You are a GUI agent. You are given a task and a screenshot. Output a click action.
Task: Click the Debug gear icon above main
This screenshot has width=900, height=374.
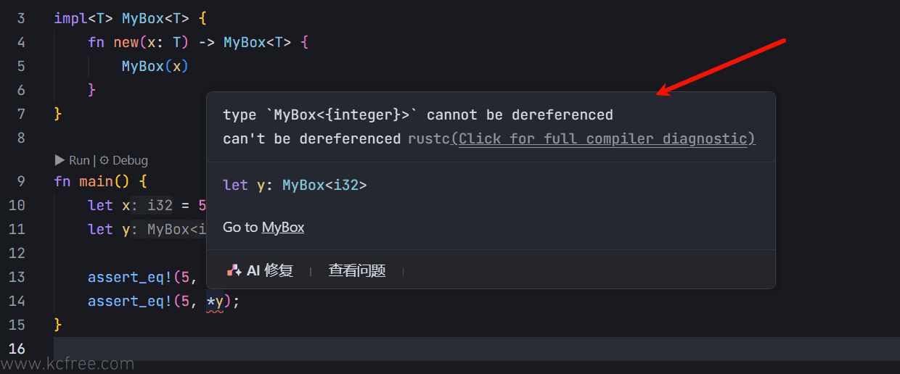[x=105, y=160]
